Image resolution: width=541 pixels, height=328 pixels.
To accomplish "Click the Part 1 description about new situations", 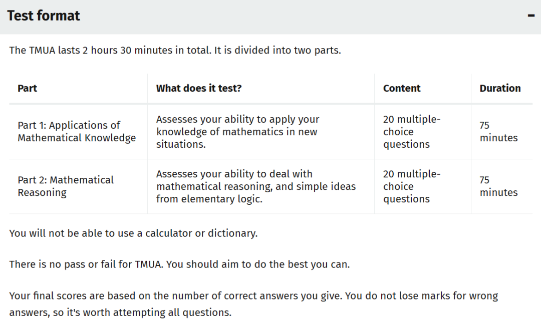I will 238,132.
